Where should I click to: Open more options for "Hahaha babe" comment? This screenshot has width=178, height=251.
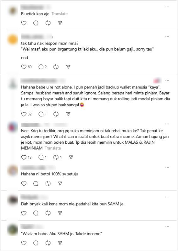coord(167,80)
